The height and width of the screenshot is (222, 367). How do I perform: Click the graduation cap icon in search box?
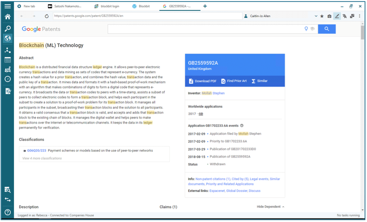[312, 29]
